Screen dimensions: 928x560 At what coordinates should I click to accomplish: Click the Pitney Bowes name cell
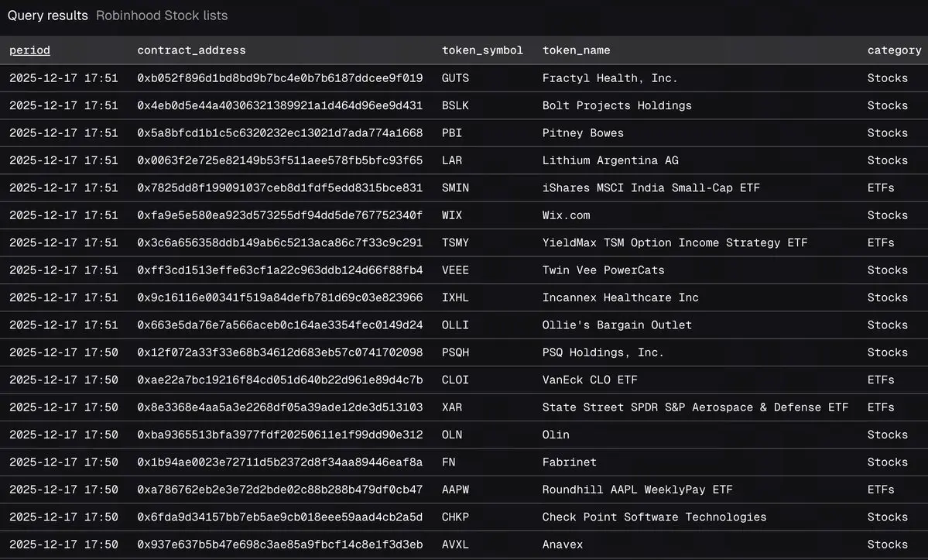pyautogui.click(x=583, y=132)
